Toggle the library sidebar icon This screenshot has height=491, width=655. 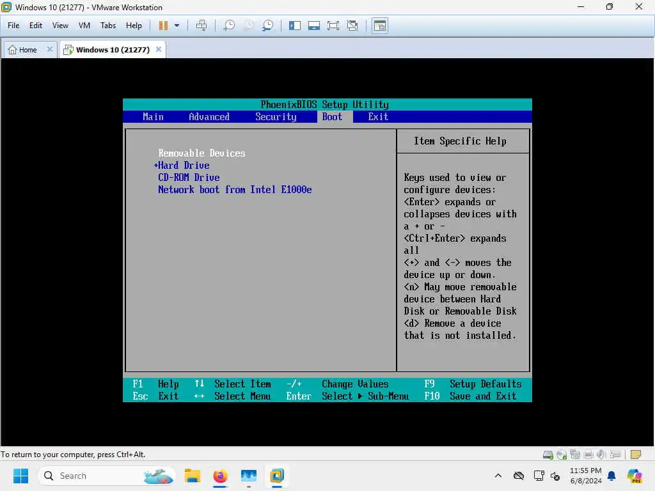tap(294, 26)
